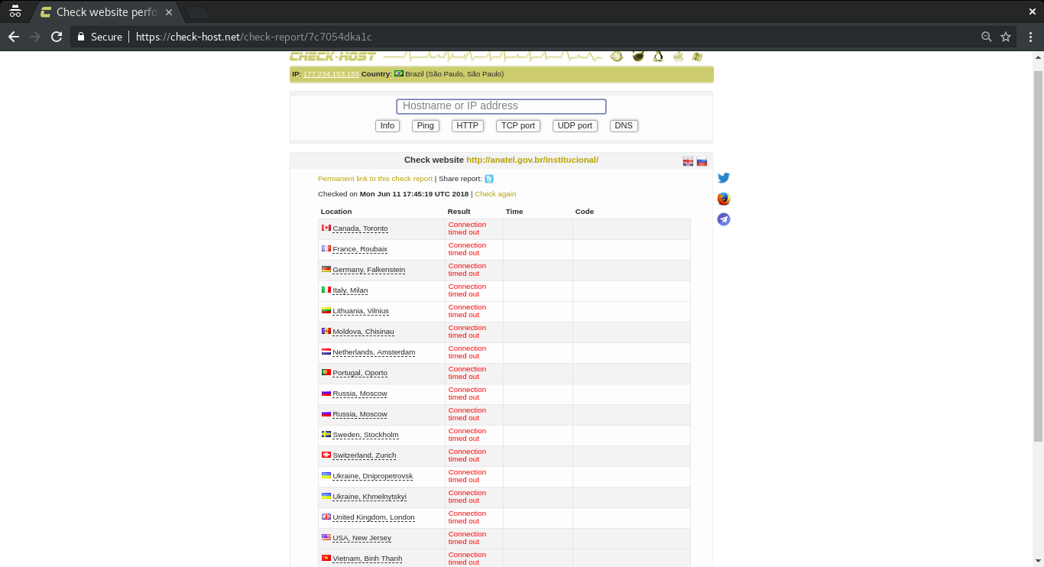Click the Portugal flag icon
Screen dimensions: 1044x567
pos(326,372)
